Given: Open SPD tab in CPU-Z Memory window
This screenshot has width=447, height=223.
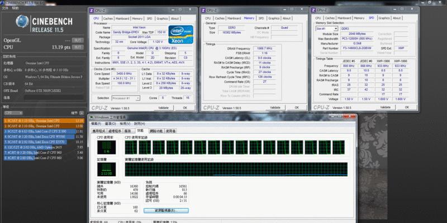Looking at the screenshot, I should [261, 18].
